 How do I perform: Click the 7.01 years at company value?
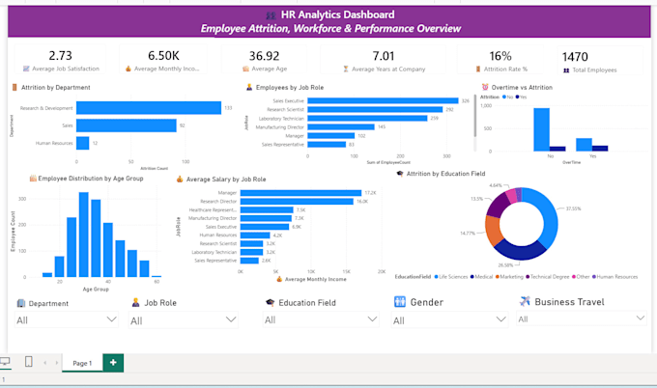pyautogui.click(x=384, y=56)
